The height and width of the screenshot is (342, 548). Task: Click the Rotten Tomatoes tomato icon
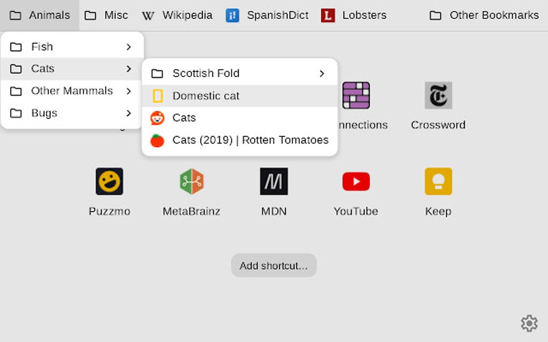(x=157, y=140)
